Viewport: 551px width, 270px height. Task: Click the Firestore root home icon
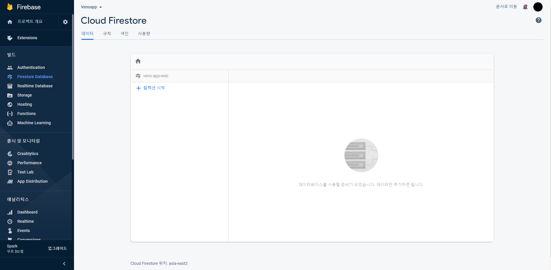tap(138, 61)
